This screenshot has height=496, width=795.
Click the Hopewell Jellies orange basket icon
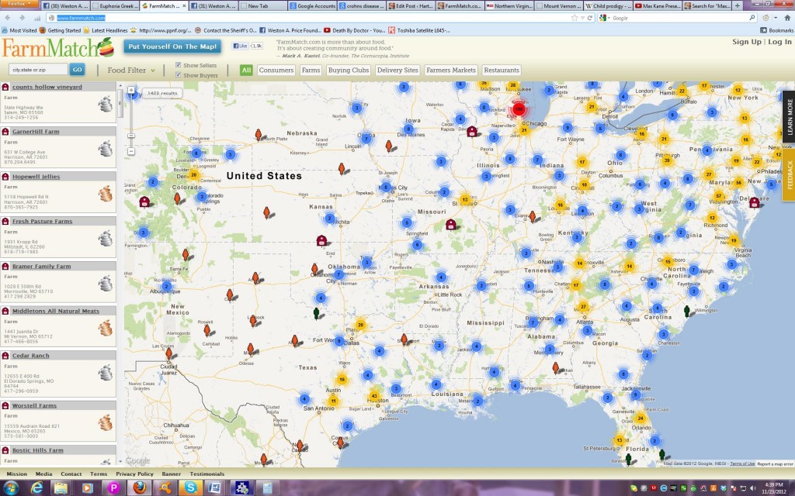pyautogui.click(x=106, y=193)
